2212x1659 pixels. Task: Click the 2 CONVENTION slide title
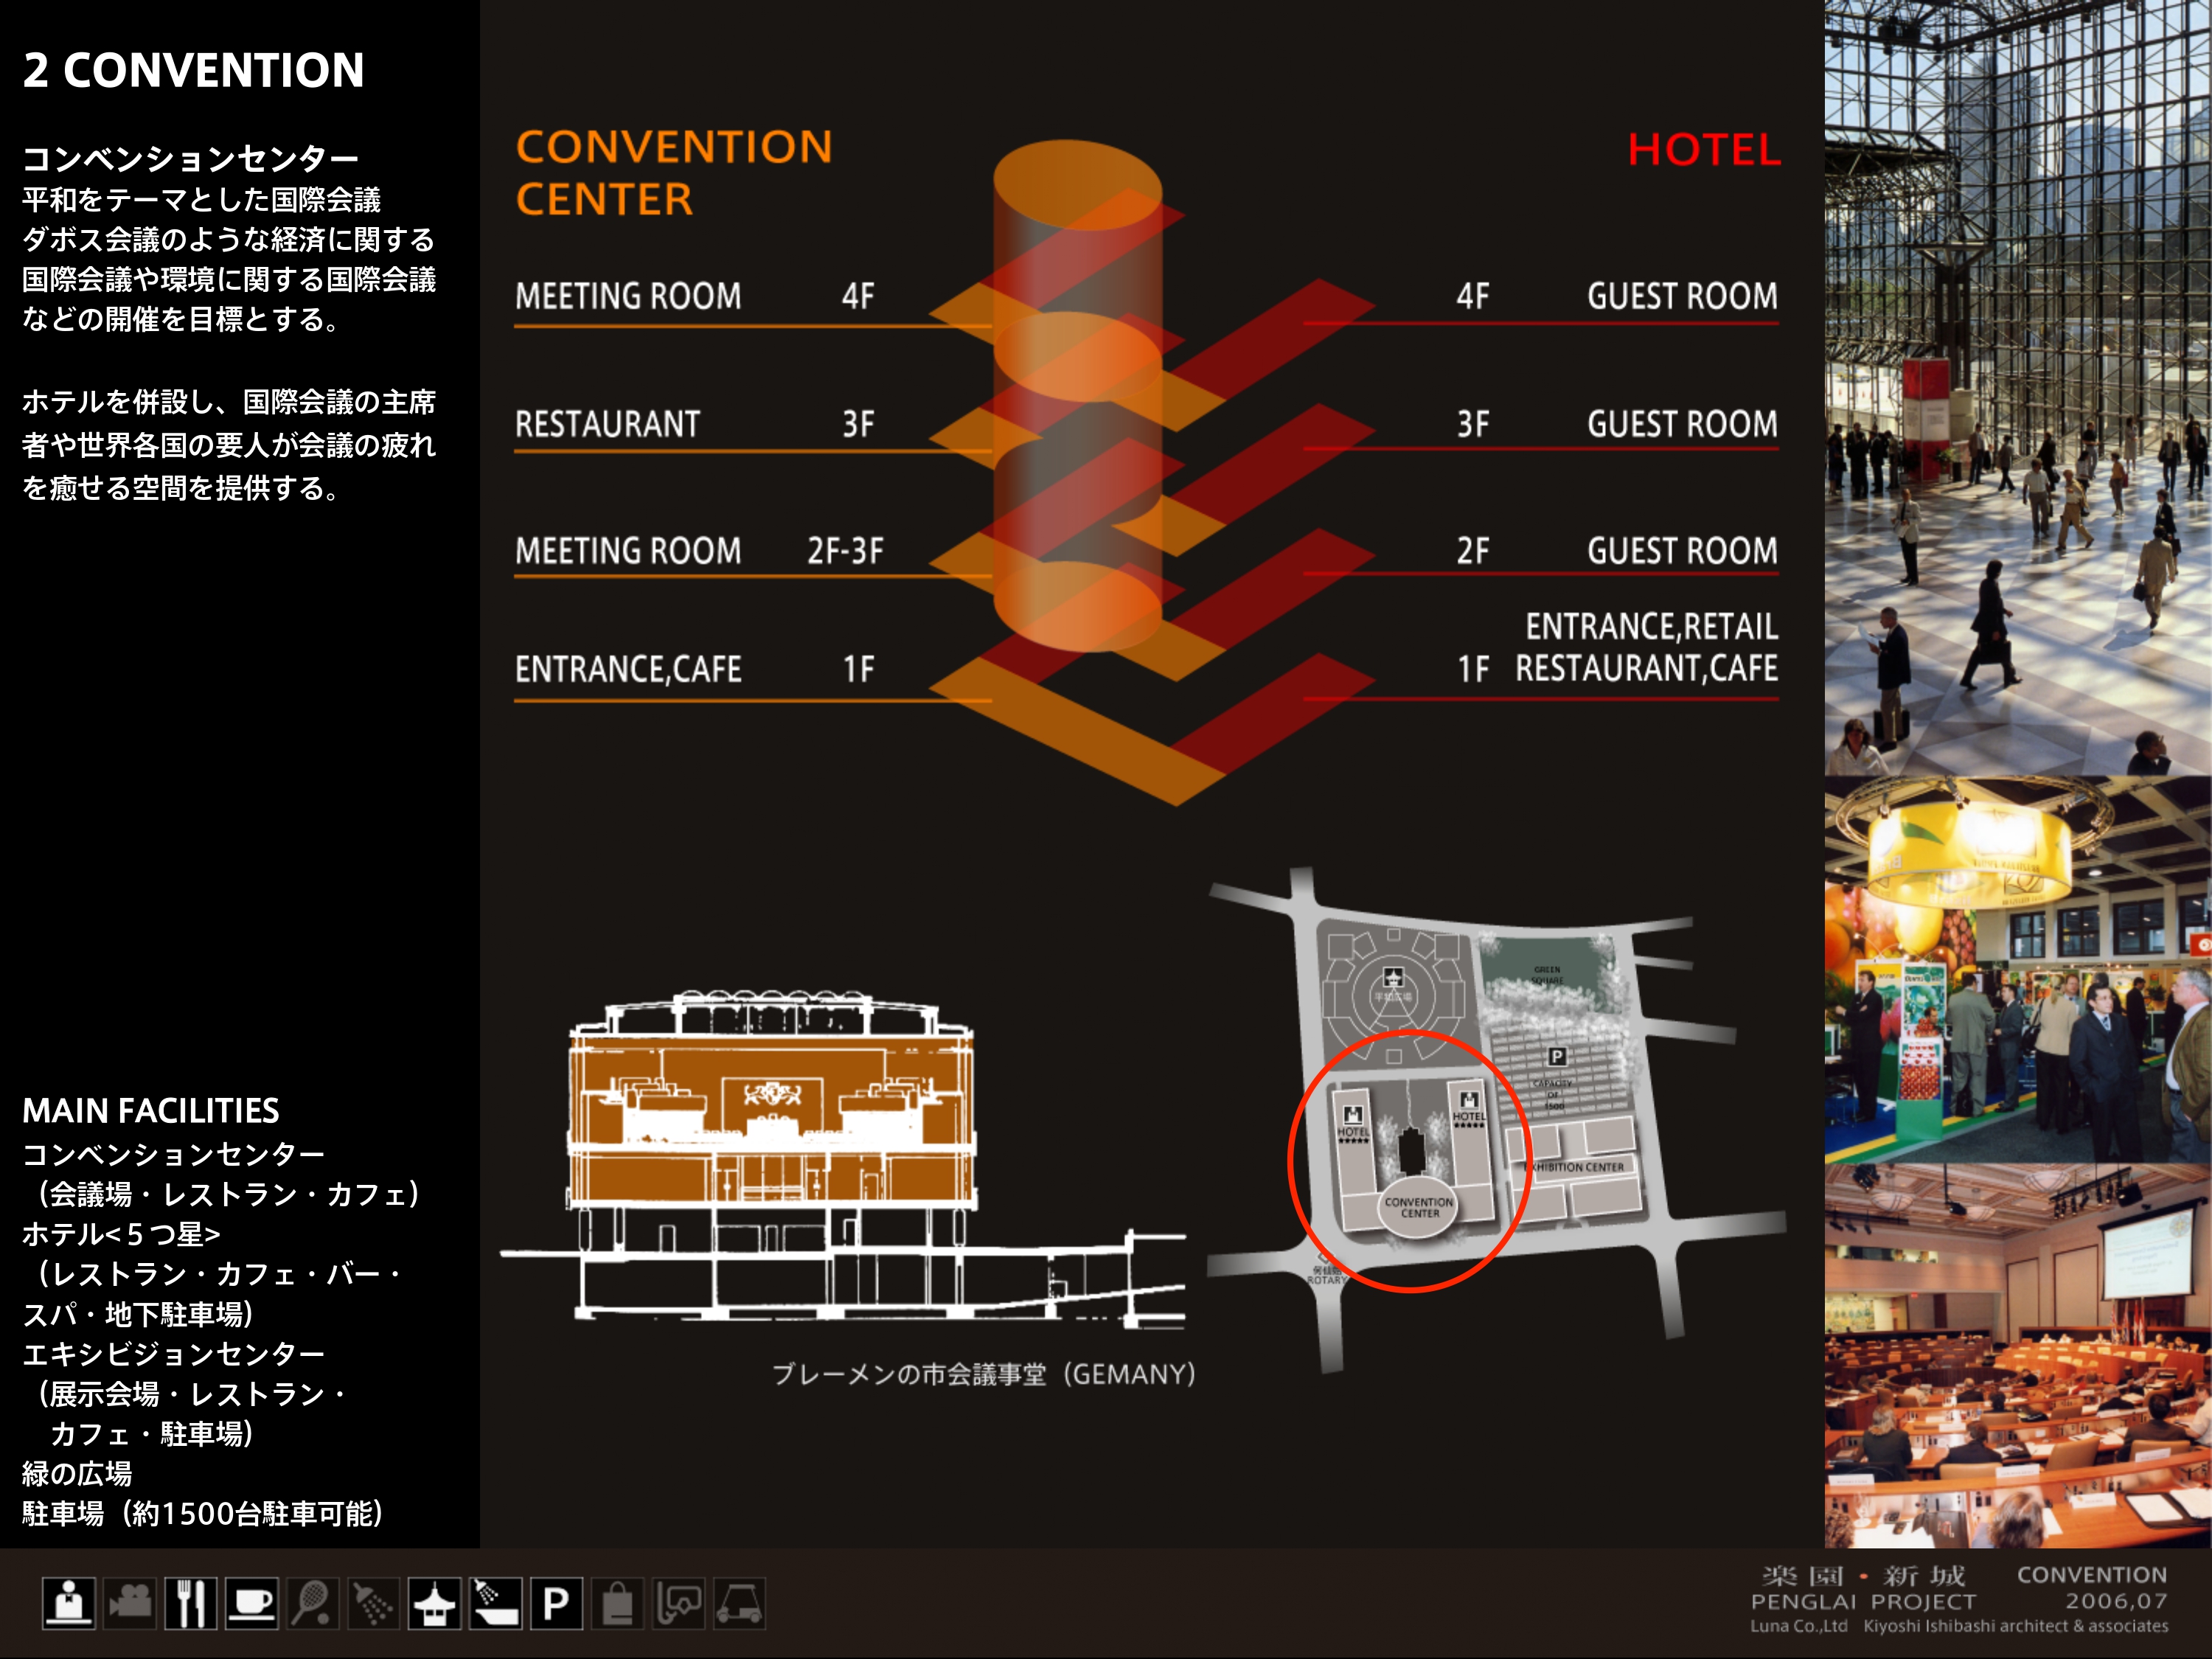pyautogui.click(x=193, y=70)
